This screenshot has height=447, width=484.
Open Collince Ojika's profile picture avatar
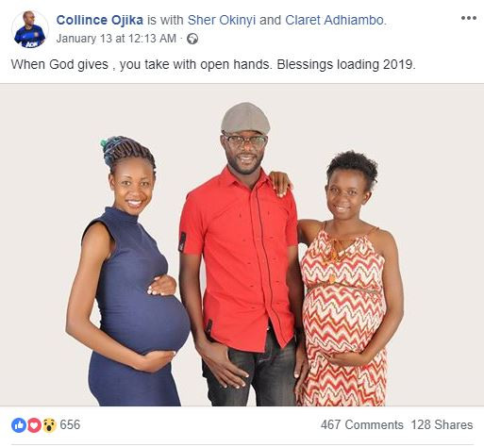point(30,29)
